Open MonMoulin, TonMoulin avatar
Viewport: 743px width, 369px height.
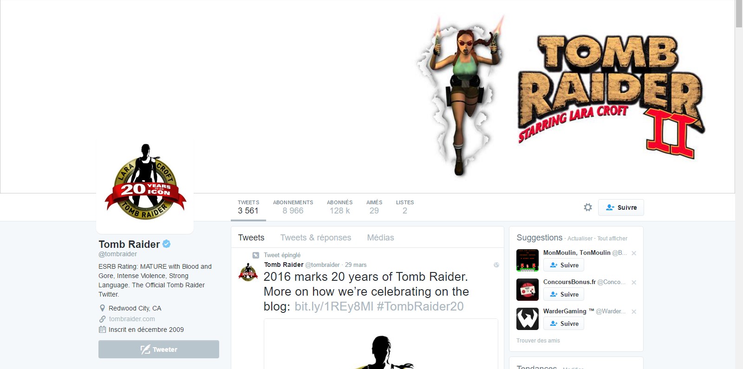tap(528, 260)
